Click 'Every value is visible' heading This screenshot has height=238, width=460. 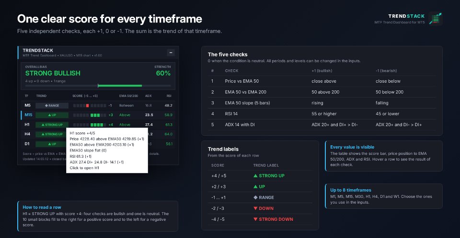pyautogui.click(x=352, y=147)
